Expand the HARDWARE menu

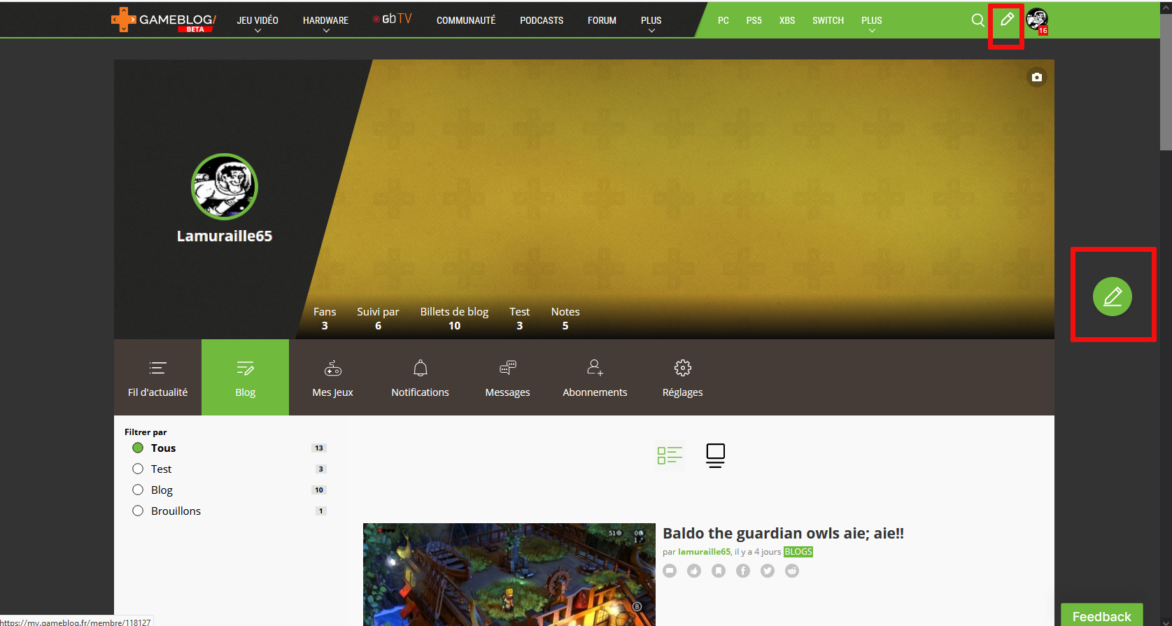click(325, 23)
